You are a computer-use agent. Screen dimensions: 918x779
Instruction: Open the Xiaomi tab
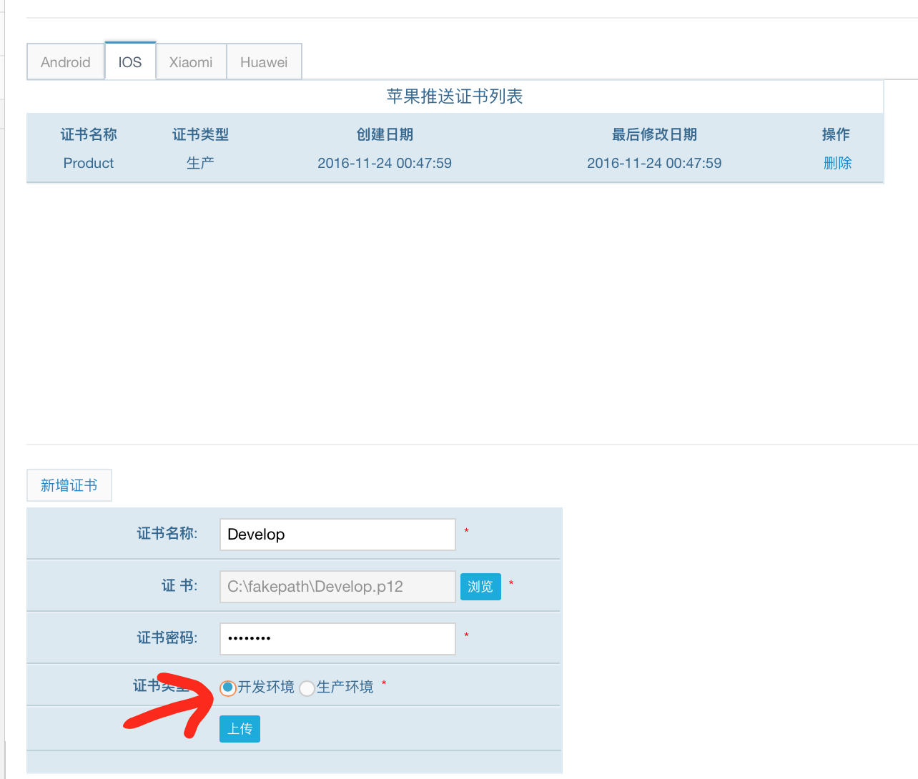(191, 62)
